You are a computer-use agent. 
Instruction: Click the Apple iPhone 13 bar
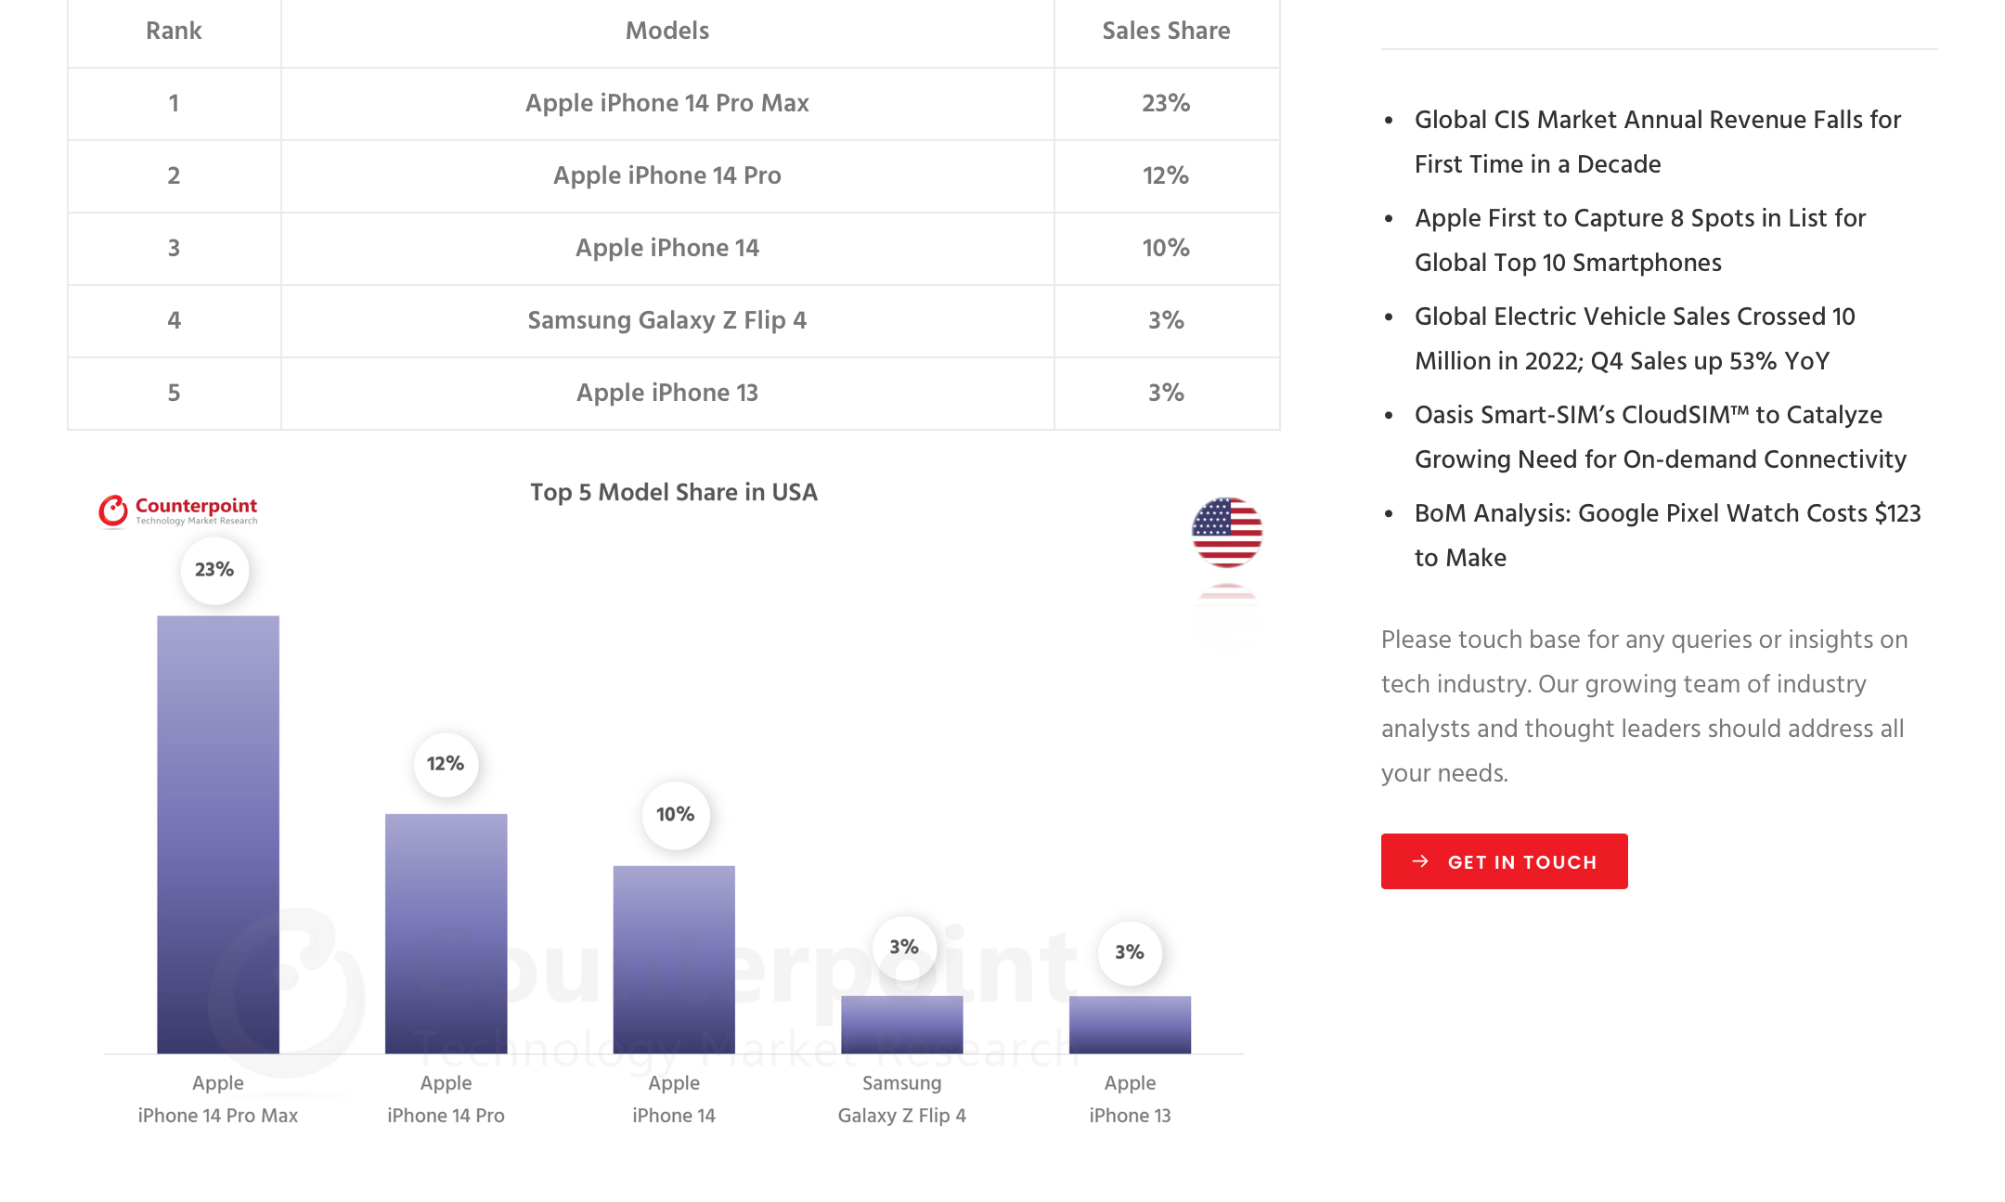(x=1130, y=1024)
